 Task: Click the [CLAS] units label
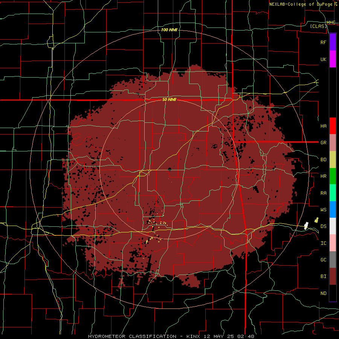coord(318,26)
